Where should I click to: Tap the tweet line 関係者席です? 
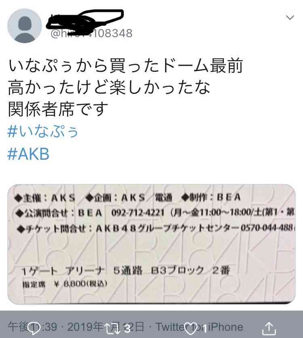pyautogui.click(x=58, y=109)
